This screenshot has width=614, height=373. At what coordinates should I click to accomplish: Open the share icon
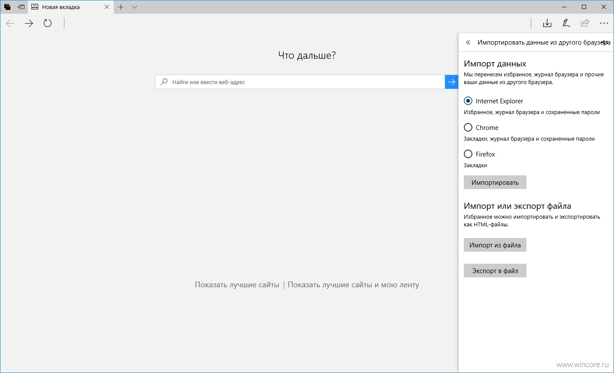(x=585, y=23)
